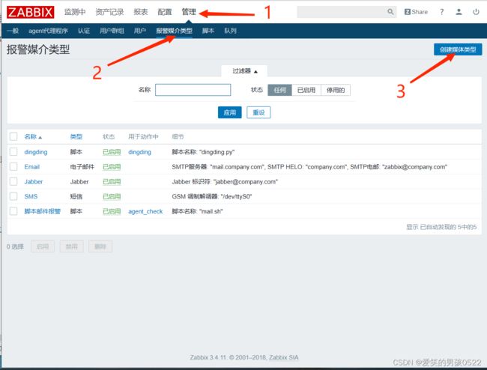Image resolution: width=487 pixels, height=370 pixels.
Task: Check the dingding row checkbox
Action: click(x=13, y=152)
